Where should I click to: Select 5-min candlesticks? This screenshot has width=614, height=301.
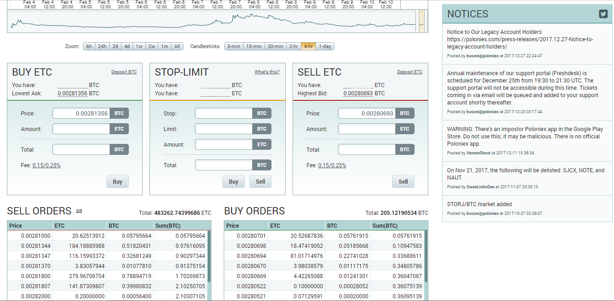[233, 46]
